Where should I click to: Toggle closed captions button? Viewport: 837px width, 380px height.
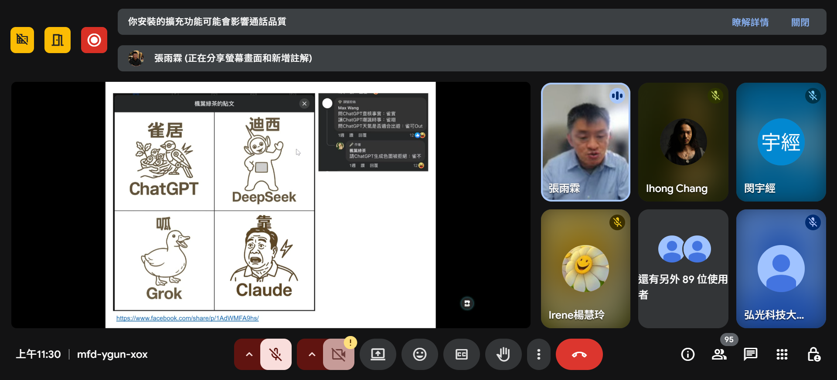click(x=462, y=354)
